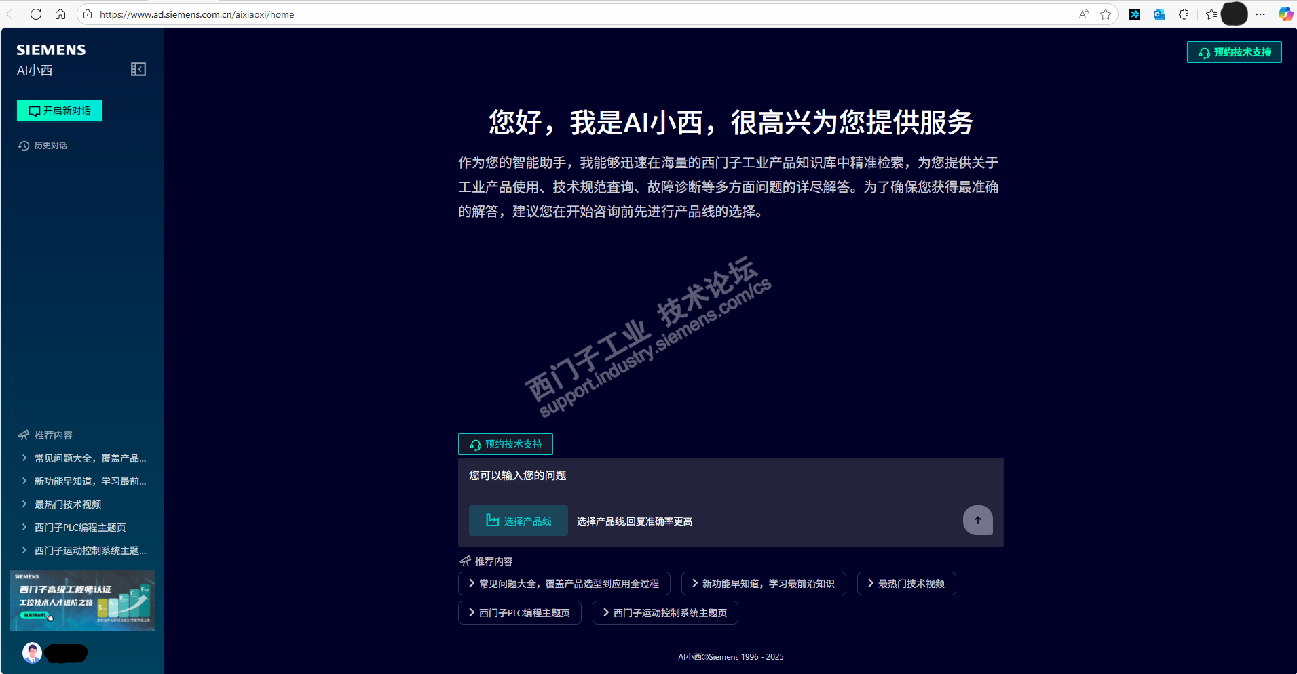Image resolution: width=1297 pixels, height=674 pixels.
Task: Open 常见问题大全，覆盖产品选型到应用全过程 chip
Action: [x=564, y=584]
